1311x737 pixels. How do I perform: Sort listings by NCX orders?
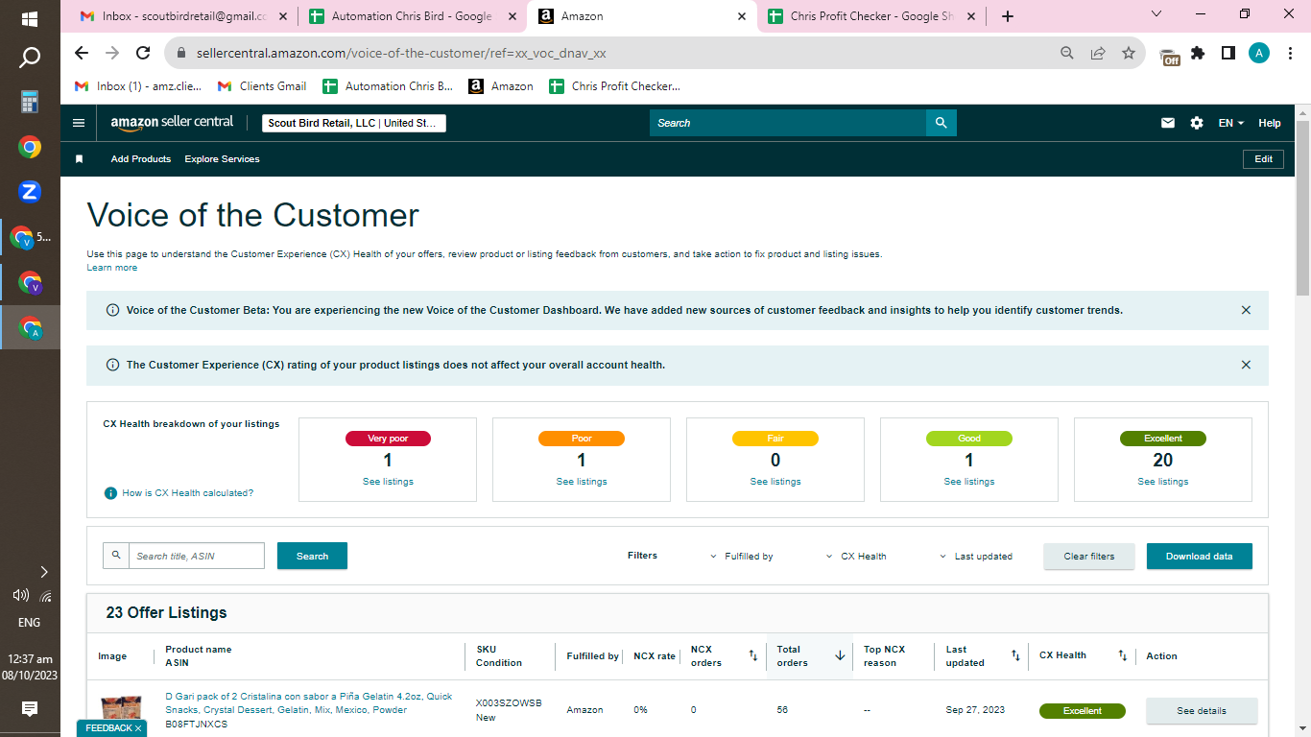coord(753,656)
